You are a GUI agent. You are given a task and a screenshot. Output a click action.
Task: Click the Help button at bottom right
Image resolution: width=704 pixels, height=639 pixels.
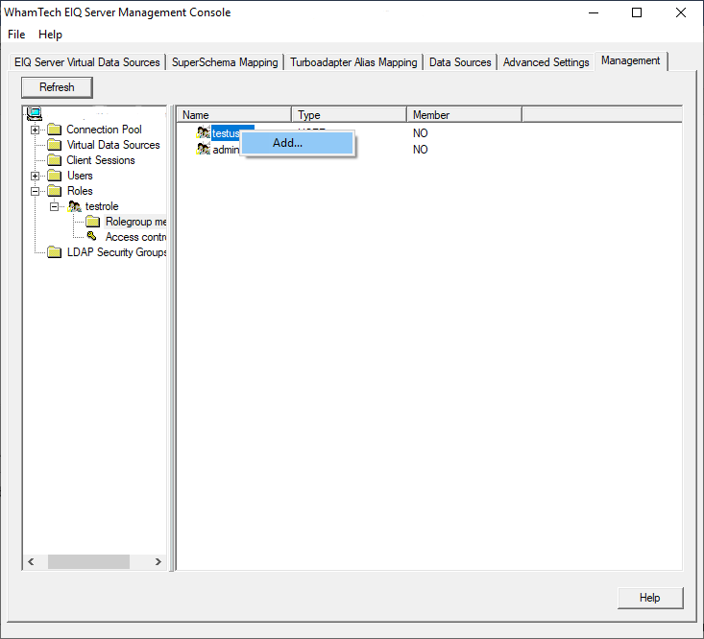[650, 598]
